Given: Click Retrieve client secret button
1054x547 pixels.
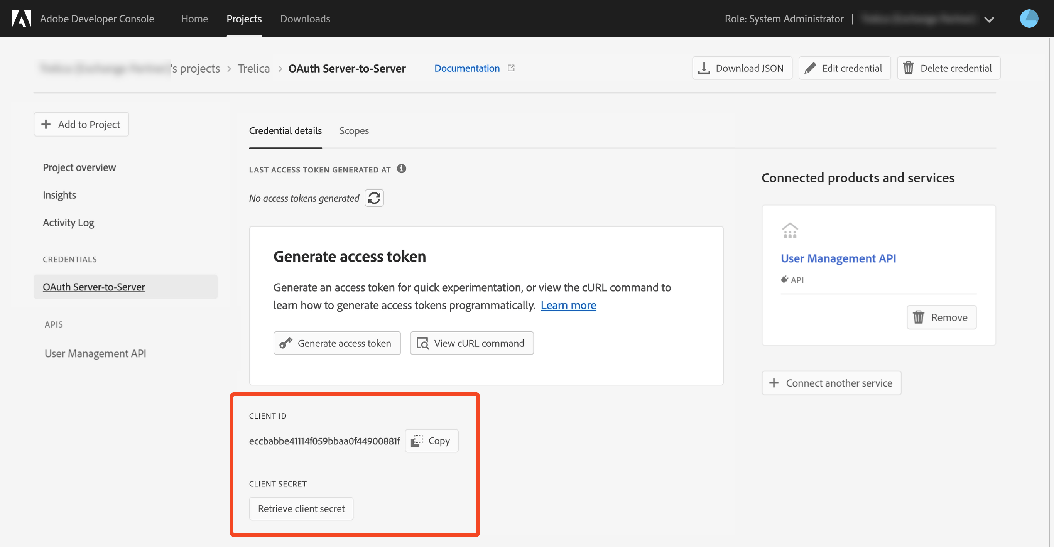Looking at the screenshot, I should coord(301,508).
